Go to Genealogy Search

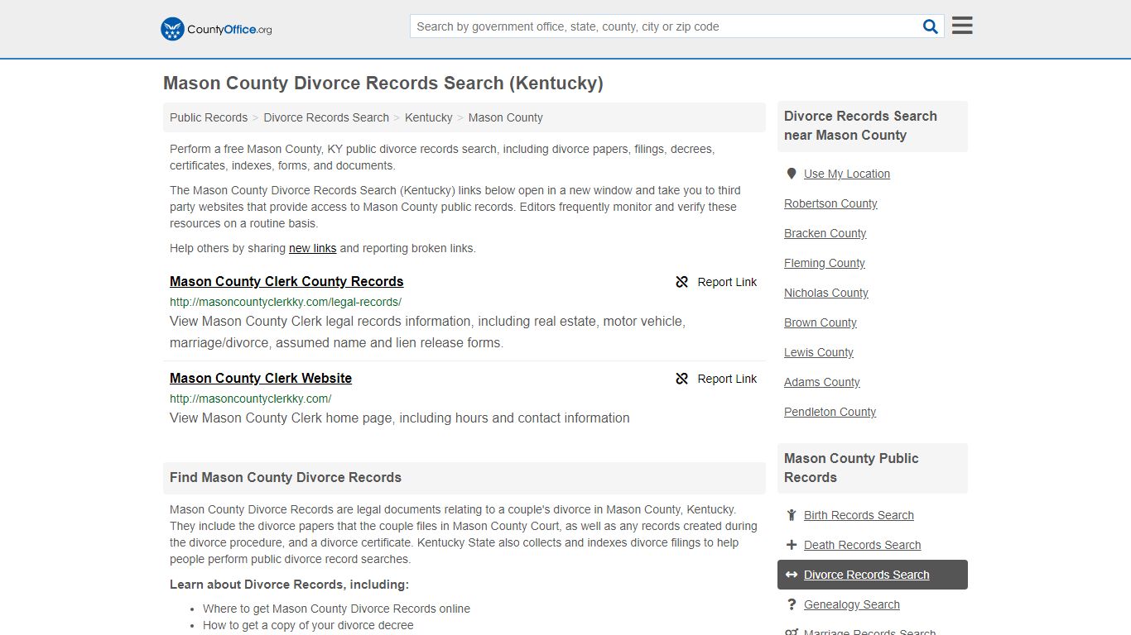click(852, 604)
